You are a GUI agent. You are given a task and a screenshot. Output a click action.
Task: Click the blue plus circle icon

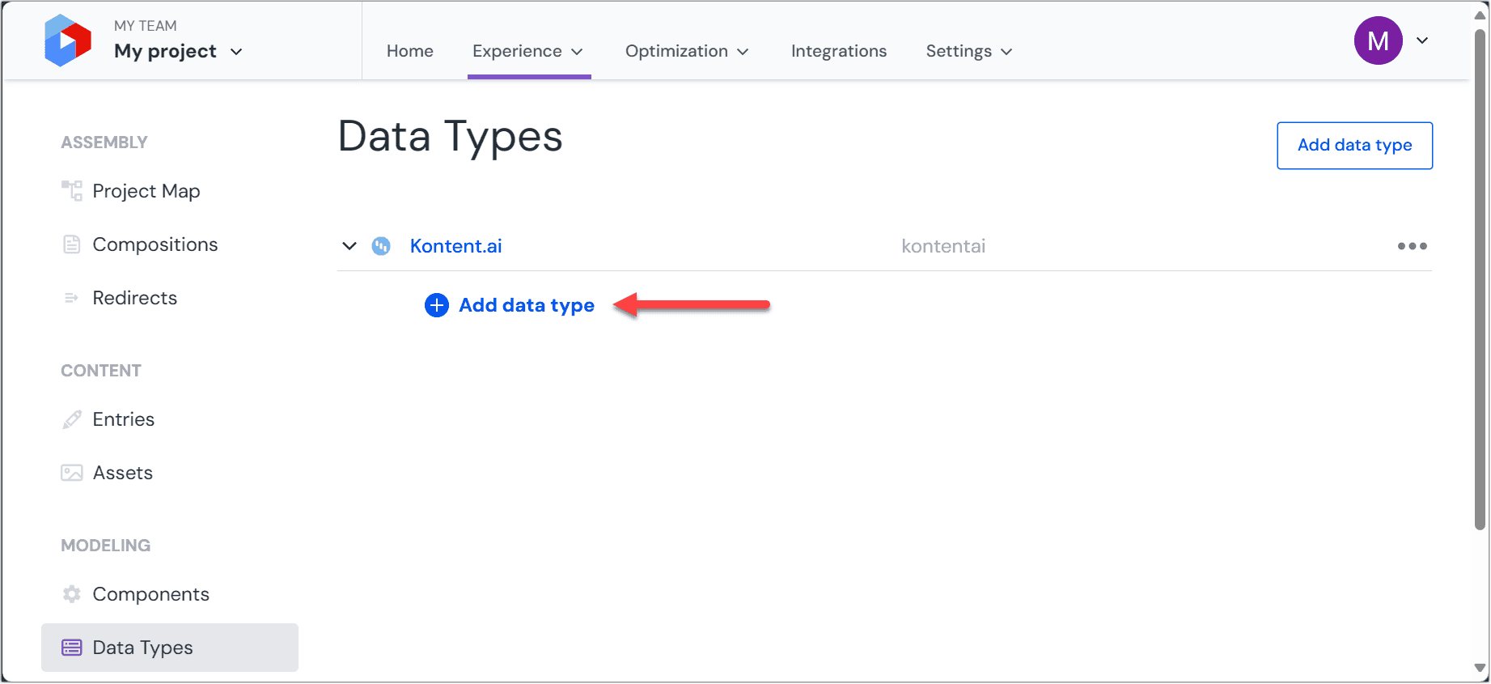point(437,305)
